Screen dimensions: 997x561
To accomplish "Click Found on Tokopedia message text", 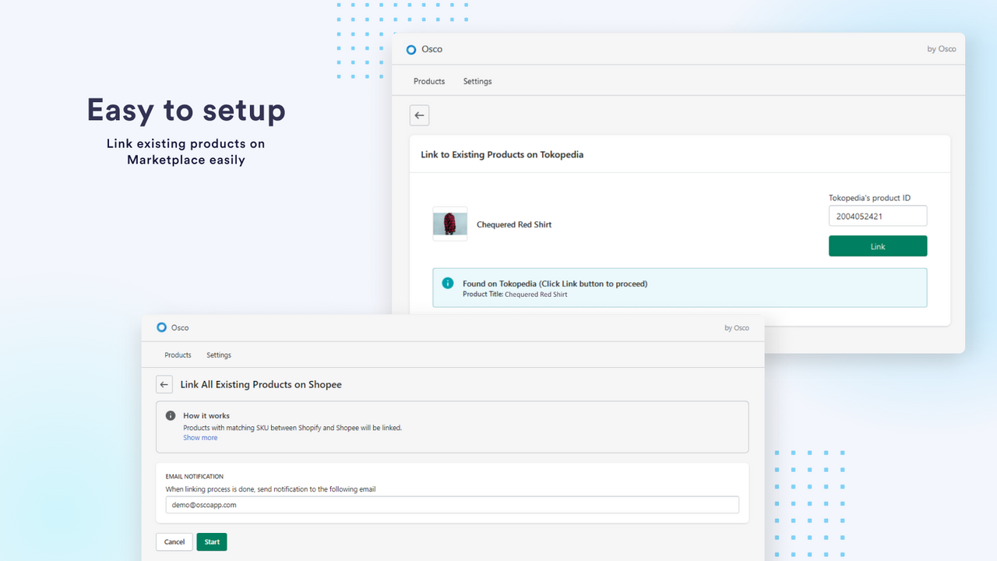I will (555, 284).
